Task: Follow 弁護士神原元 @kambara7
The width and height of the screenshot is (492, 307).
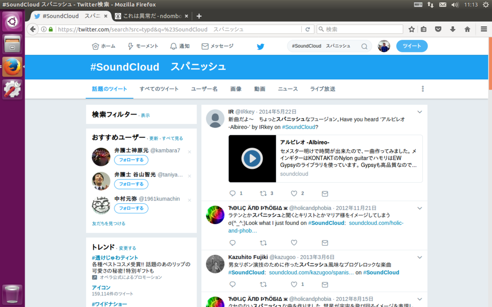Action: click(131, 160)
